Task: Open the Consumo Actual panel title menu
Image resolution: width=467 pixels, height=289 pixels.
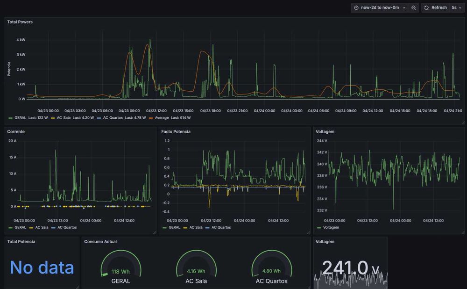Action: point(100,242)
